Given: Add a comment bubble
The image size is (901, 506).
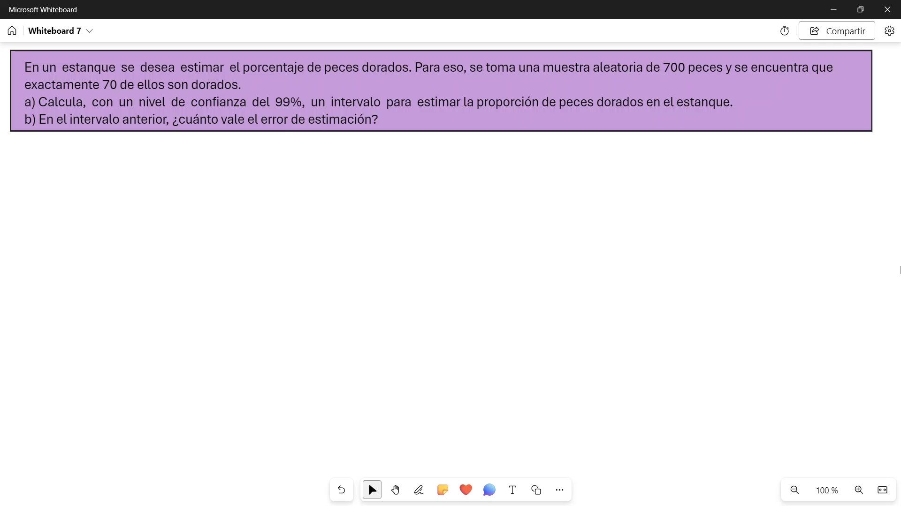Looking at the screenshot, I should pyautogui.click(x=489, y=490).
